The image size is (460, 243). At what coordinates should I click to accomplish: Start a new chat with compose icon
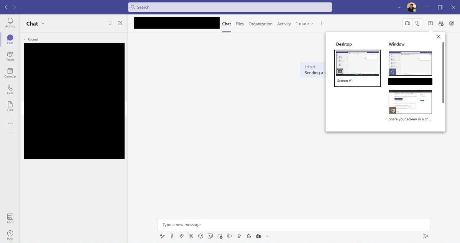[120, 23]
